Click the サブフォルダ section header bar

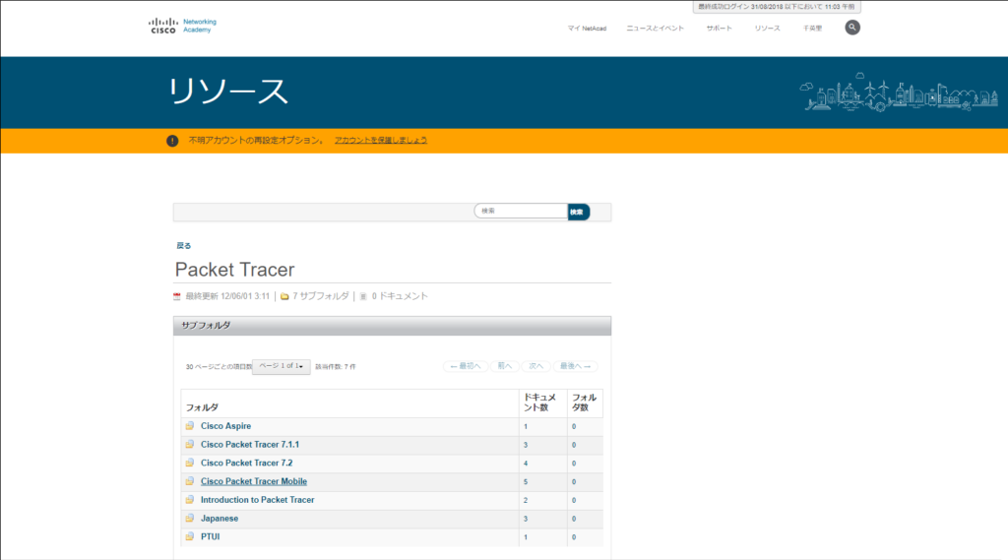[392, 326]
